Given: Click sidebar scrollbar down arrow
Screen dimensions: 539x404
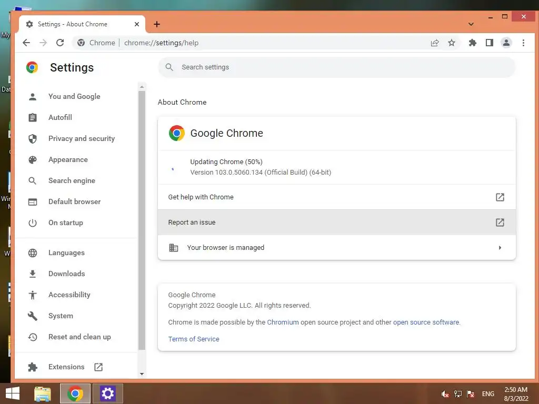Looking at the screenshot, I should pyautogui.click(x=142, y=374).
